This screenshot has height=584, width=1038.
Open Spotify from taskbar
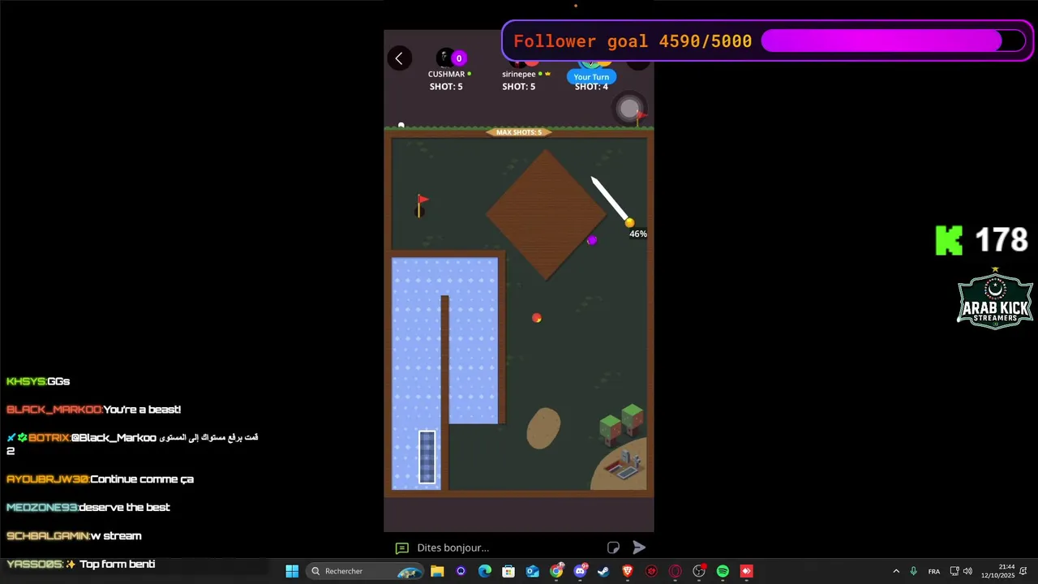pyautogui.click(x=723, y=571)
